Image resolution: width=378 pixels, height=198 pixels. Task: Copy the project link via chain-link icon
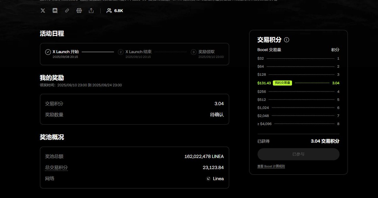pyautogui.click(x=67, y=11)
